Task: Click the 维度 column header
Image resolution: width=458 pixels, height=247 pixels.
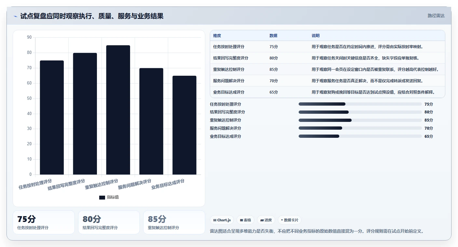Action: pyautogui.click(x=217, y=36)
